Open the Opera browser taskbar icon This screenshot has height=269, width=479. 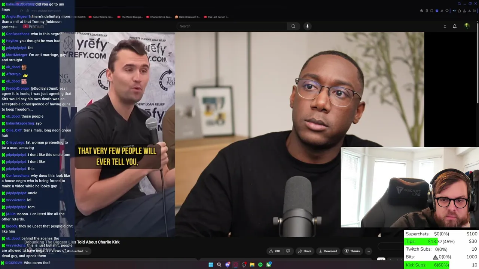click(236, 265)
